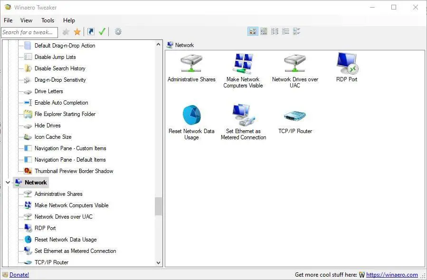Image resolution: width=427 pixels, height=280 pixels.
Task: Switch to small icons list view
Action: point(275,31)
